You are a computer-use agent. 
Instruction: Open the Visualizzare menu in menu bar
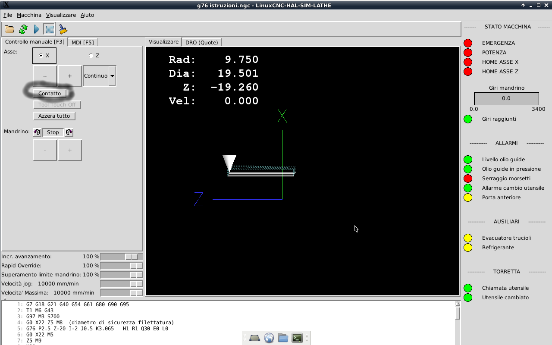61,15
